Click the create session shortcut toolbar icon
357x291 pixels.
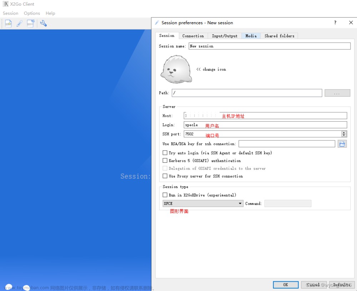coord(30,23)
